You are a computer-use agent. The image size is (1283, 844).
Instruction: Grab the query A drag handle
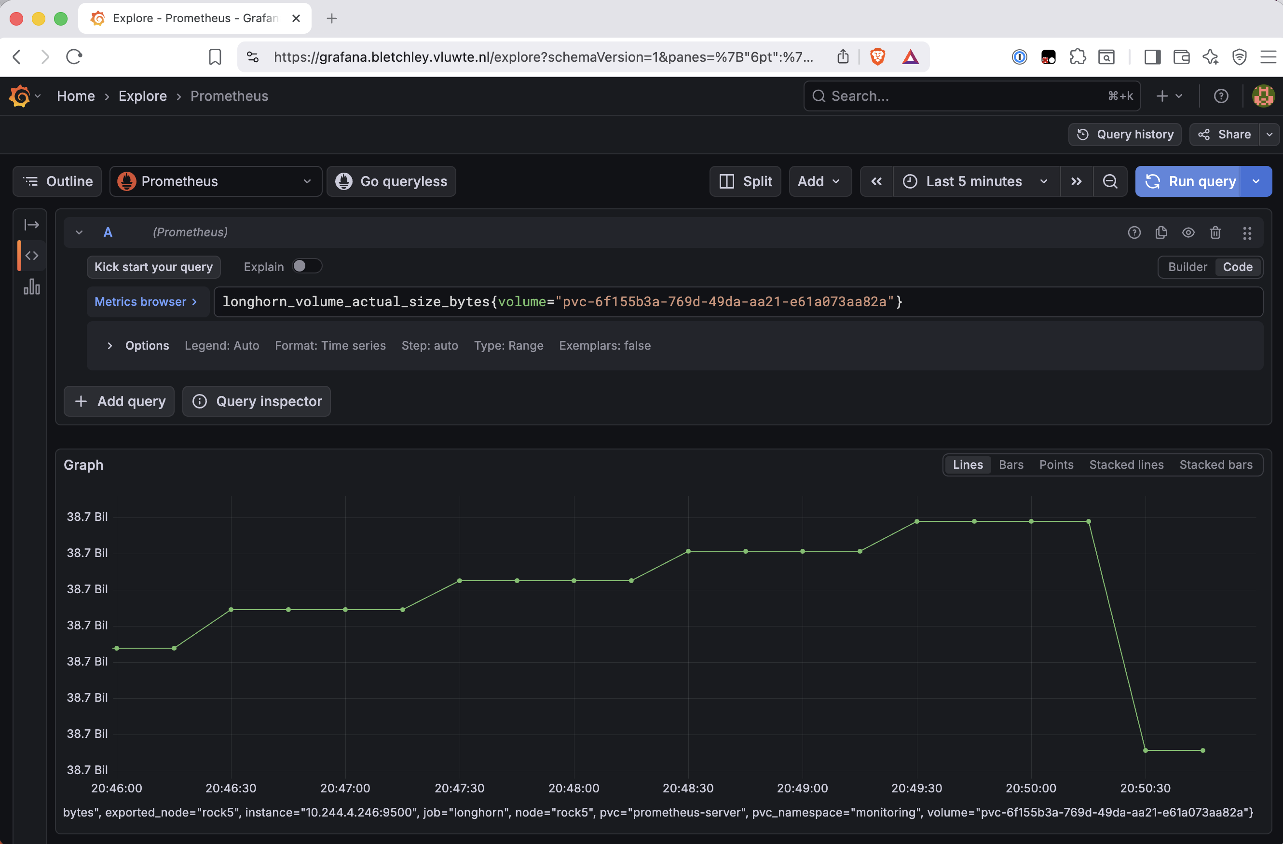pyautogui.click(x=1247, y=232)
